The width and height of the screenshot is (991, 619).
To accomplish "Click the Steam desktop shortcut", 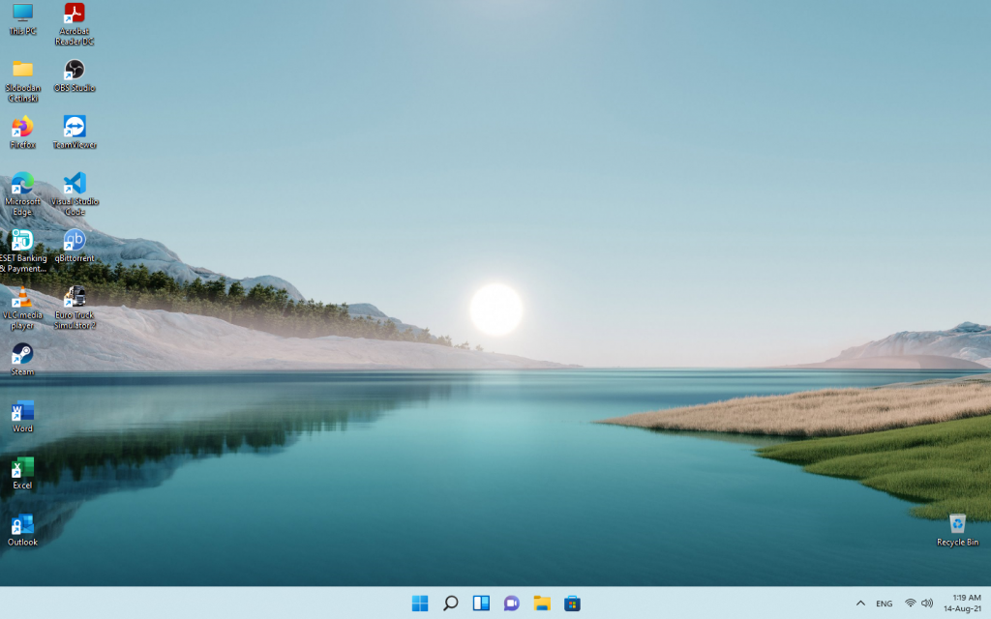I will tap(22, 354).
